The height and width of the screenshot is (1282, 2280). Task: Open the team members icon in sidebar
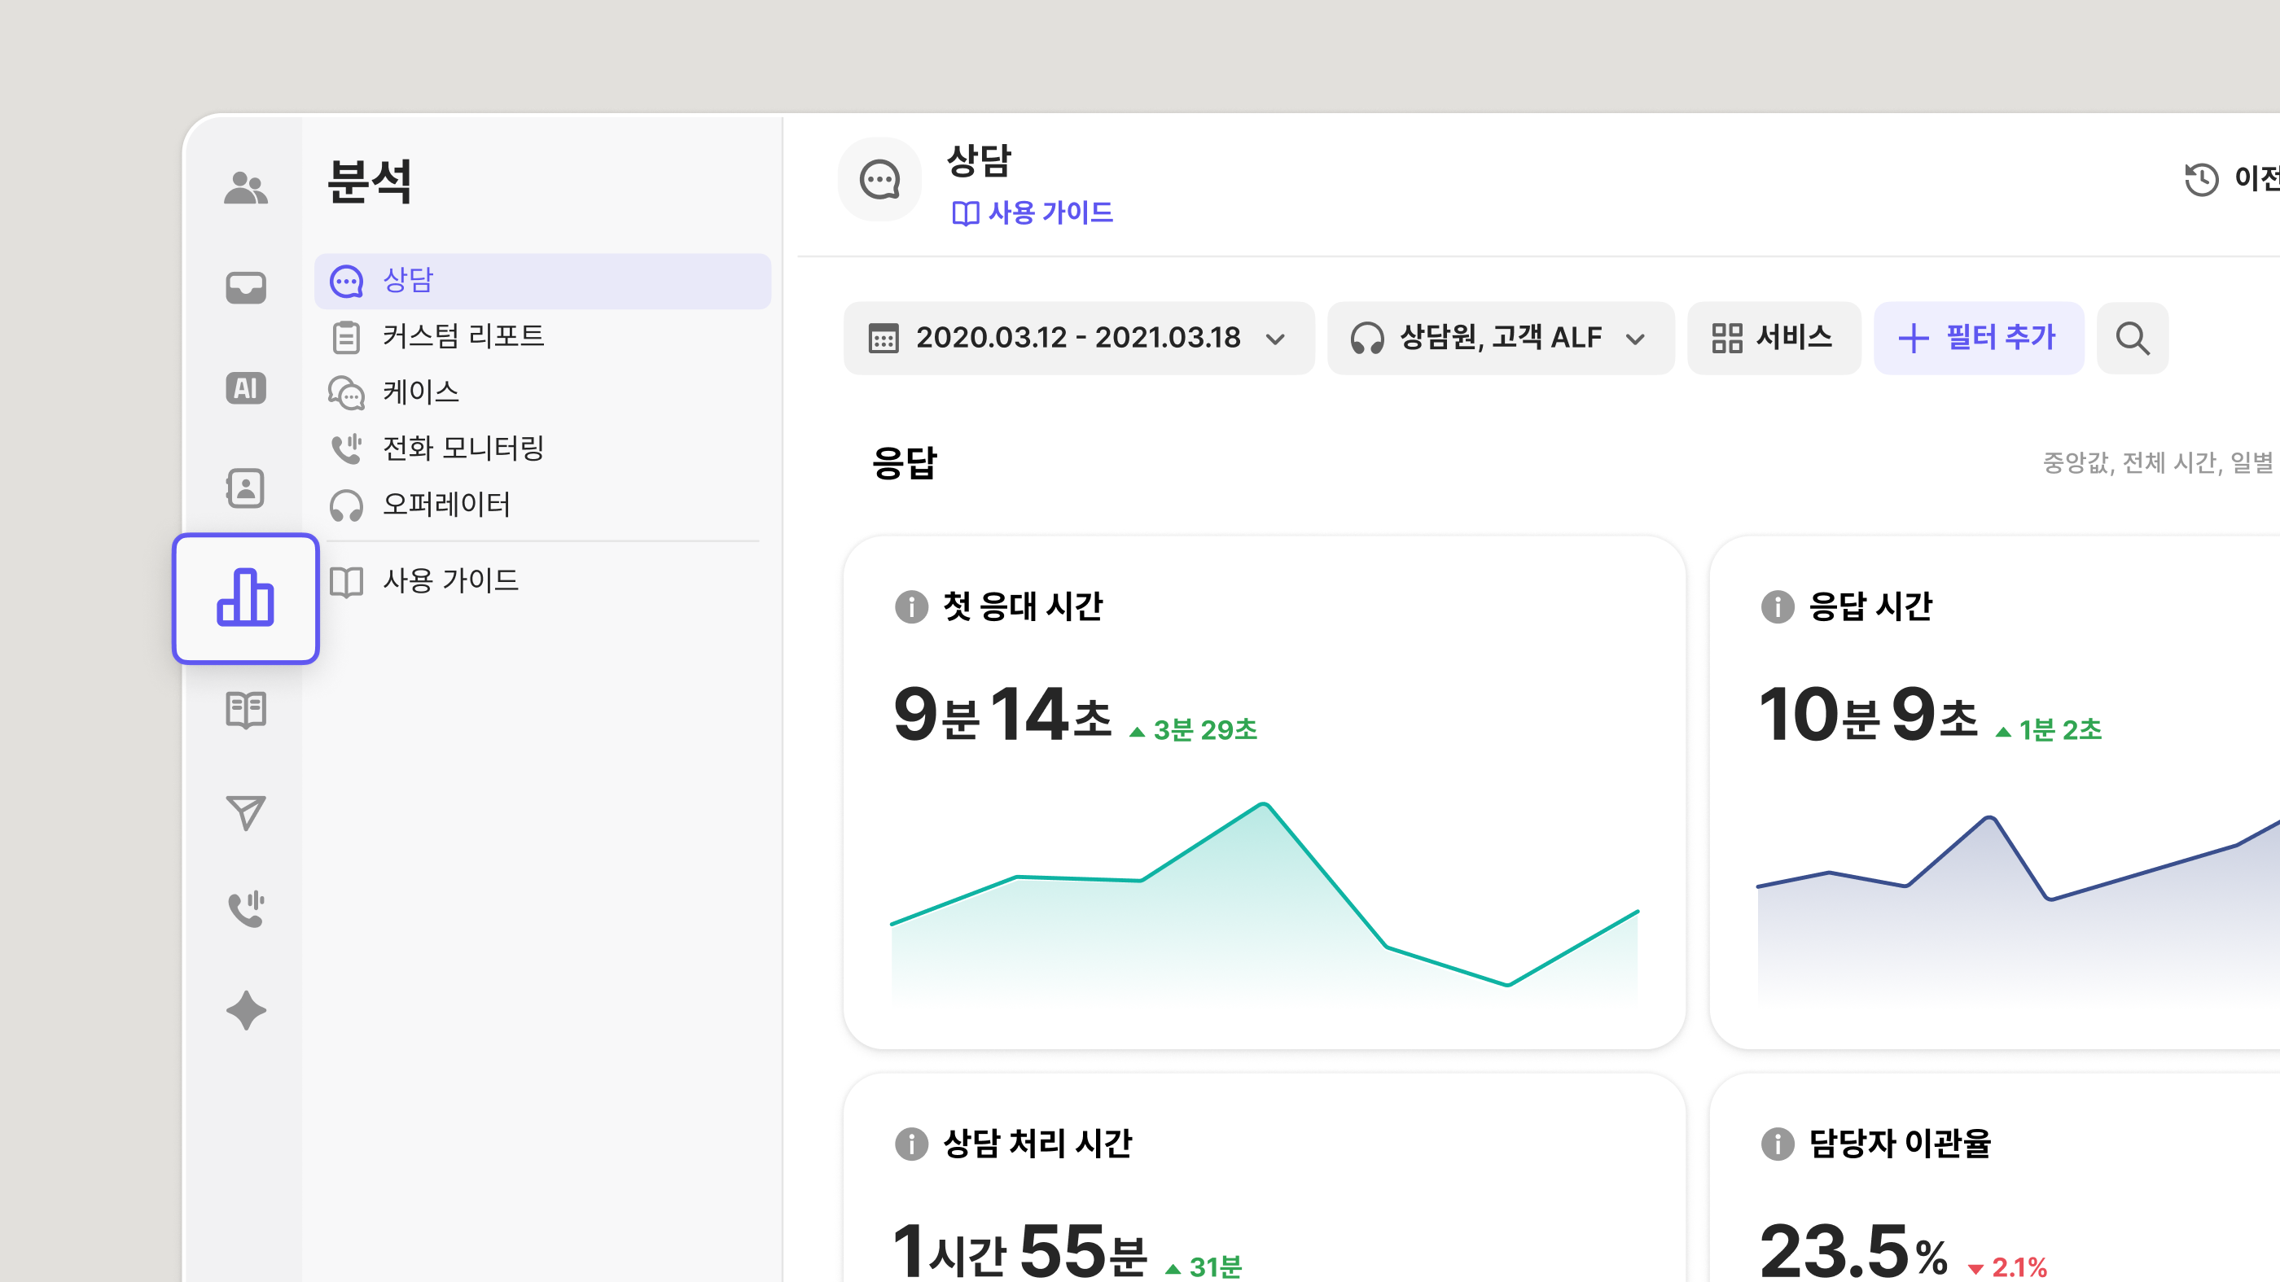click(245, 189)
